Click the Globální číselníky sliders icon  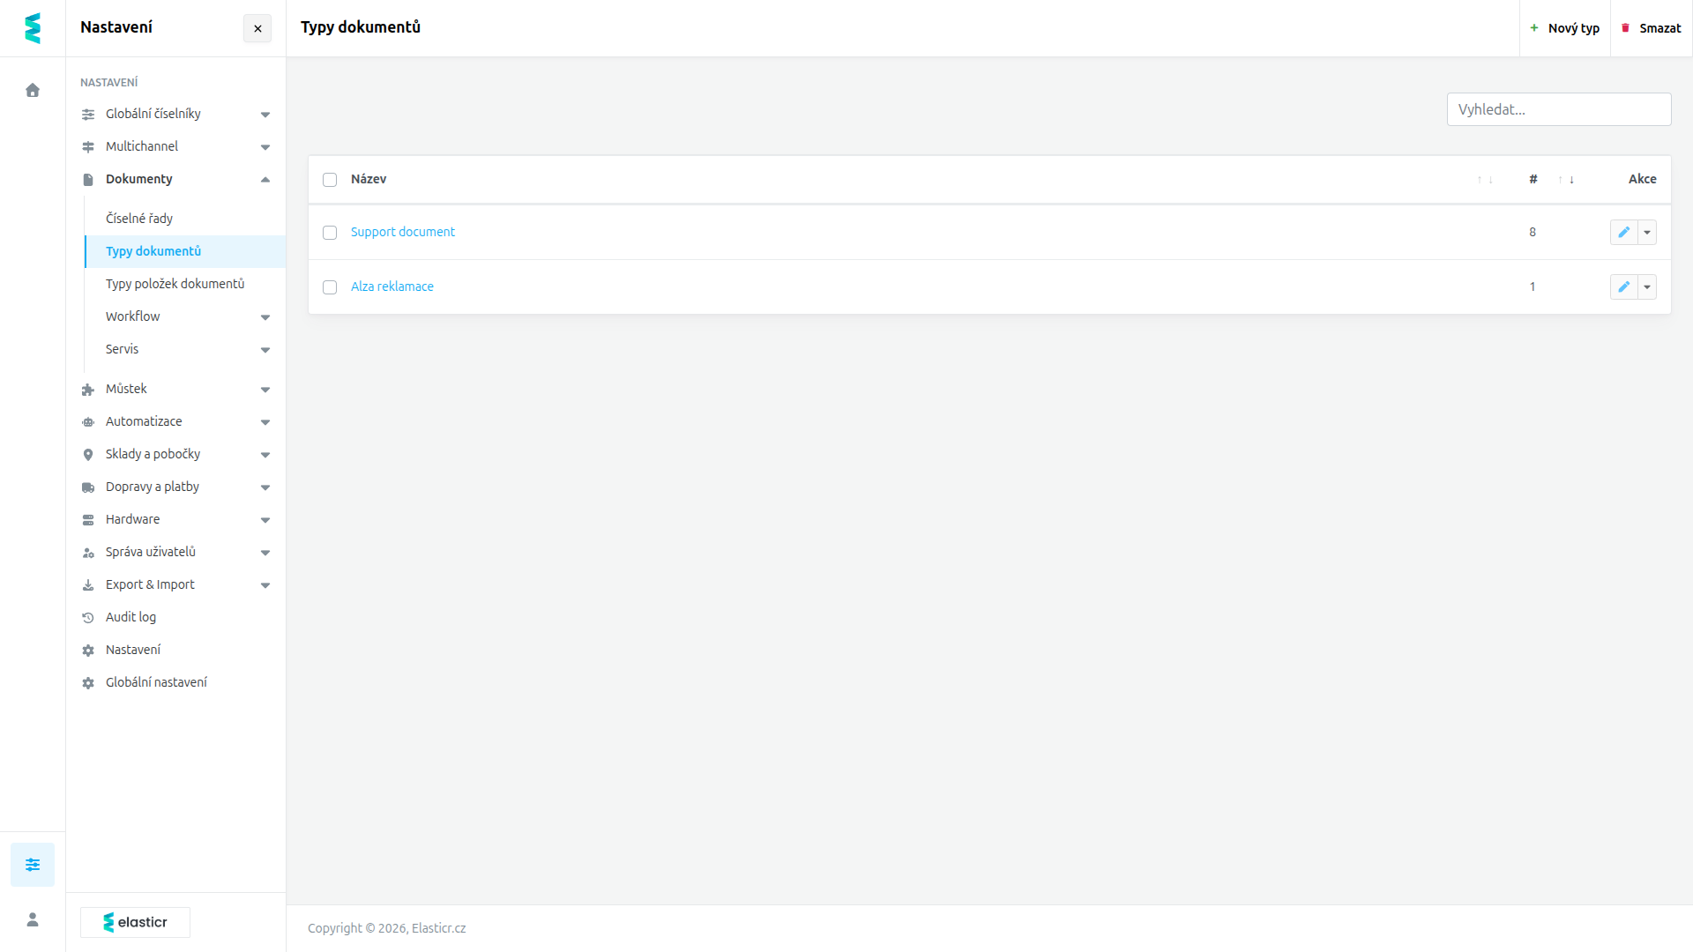pyautogui.click(x=88, y=115)
